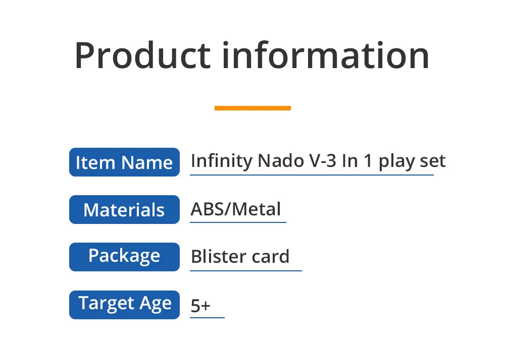Click the word Product in the heading

click(x=142, y=55)
